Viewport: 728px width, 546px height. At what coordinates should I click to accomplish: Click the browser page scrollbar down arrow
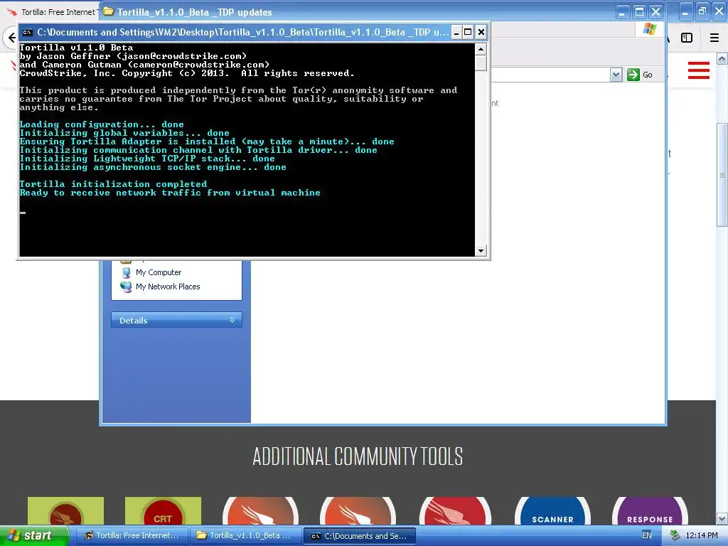pos(722,518)
